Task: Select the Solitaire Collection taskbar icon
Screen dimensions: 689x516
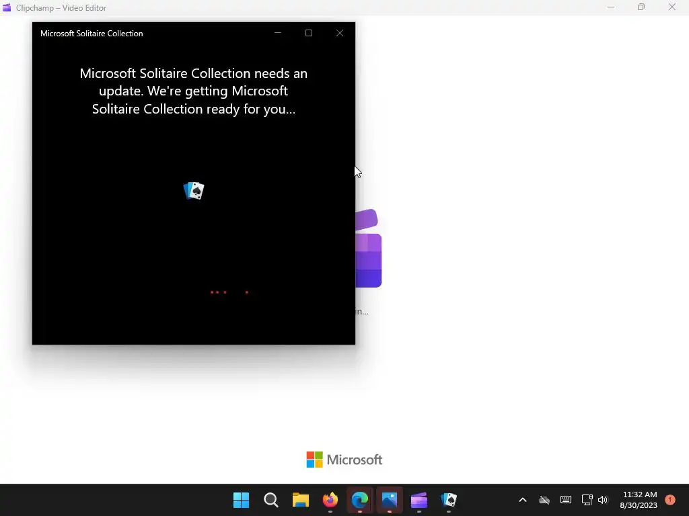Action: [x=449, y=500]
